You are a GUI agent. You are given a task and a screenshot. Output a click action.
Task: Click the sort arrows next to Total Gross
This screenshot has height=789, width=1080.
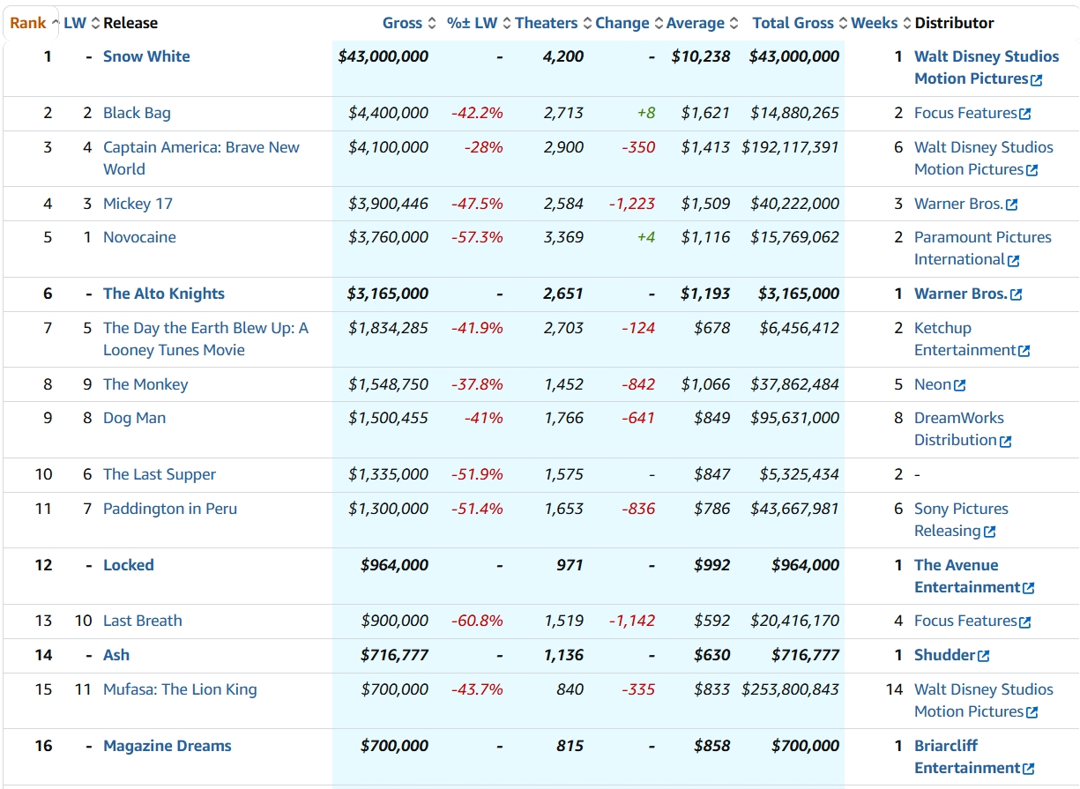click(843, 23)
